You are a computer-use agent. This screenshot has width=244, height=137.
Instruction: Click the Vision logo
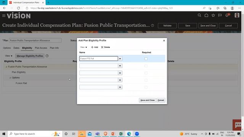[x=19, y=16]
